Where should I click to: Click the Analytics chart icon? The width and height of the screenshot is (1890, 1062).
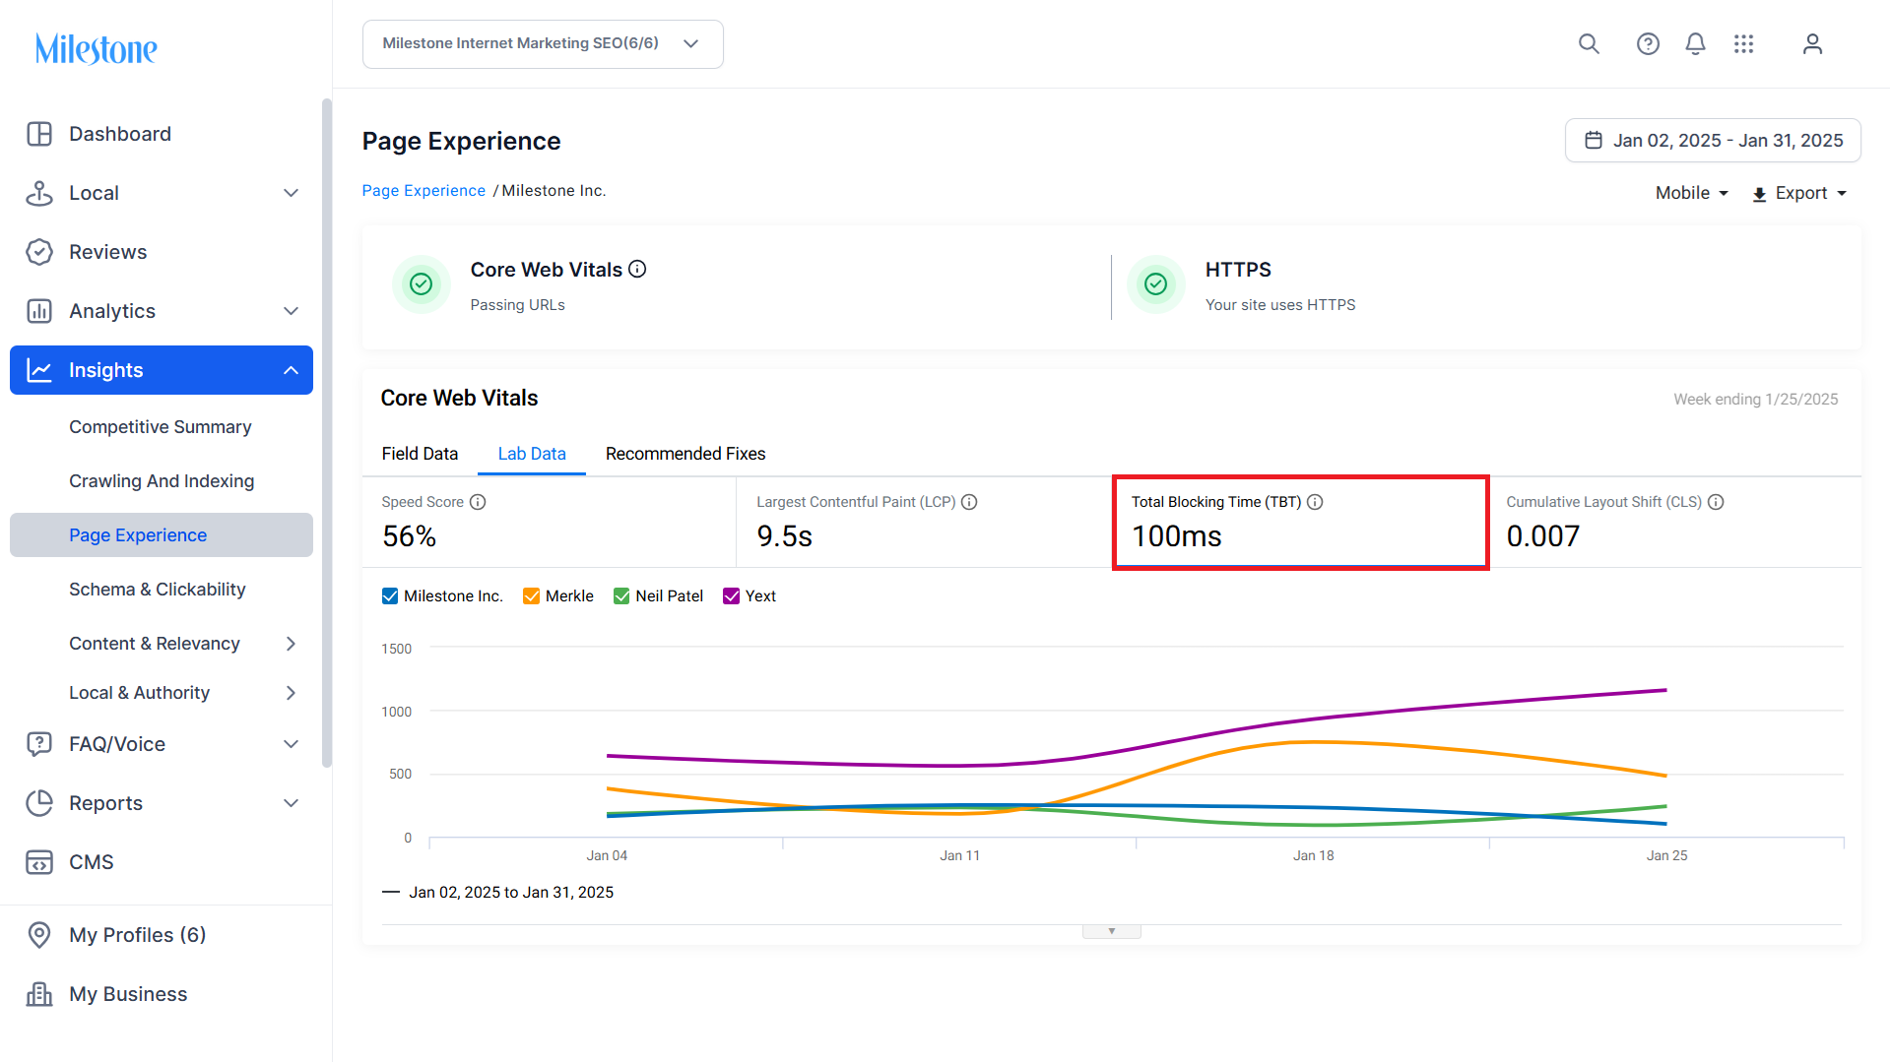tap(39, 311)
